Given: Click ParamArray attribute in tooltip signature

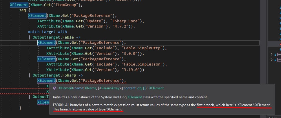Looking at the screenshot, I should pos(111,88).
